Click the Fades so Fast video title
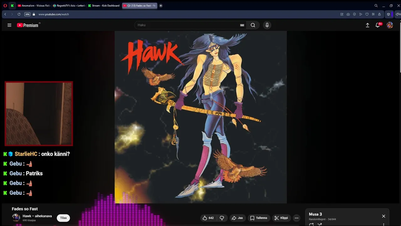Image resolution: width=401 pixels, height=226 pixels. (x=25, y=209)
